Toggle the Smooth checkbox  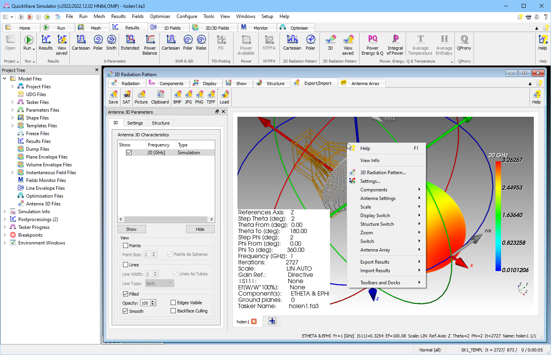coord(125,311)
